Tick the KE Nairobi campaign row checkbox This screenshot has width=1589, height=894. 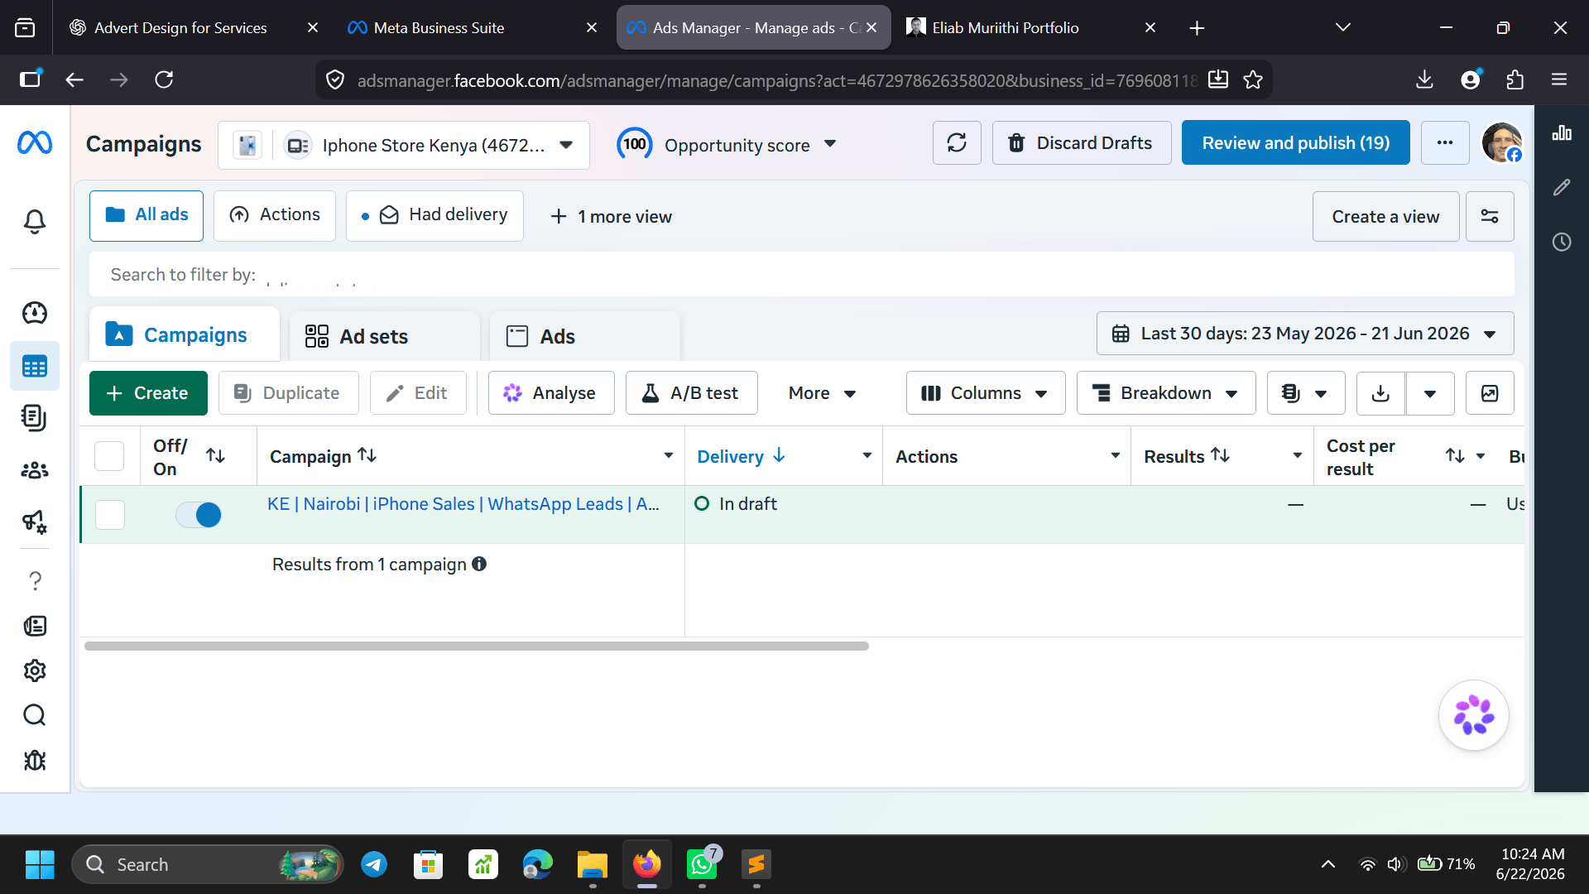[110, 515]
